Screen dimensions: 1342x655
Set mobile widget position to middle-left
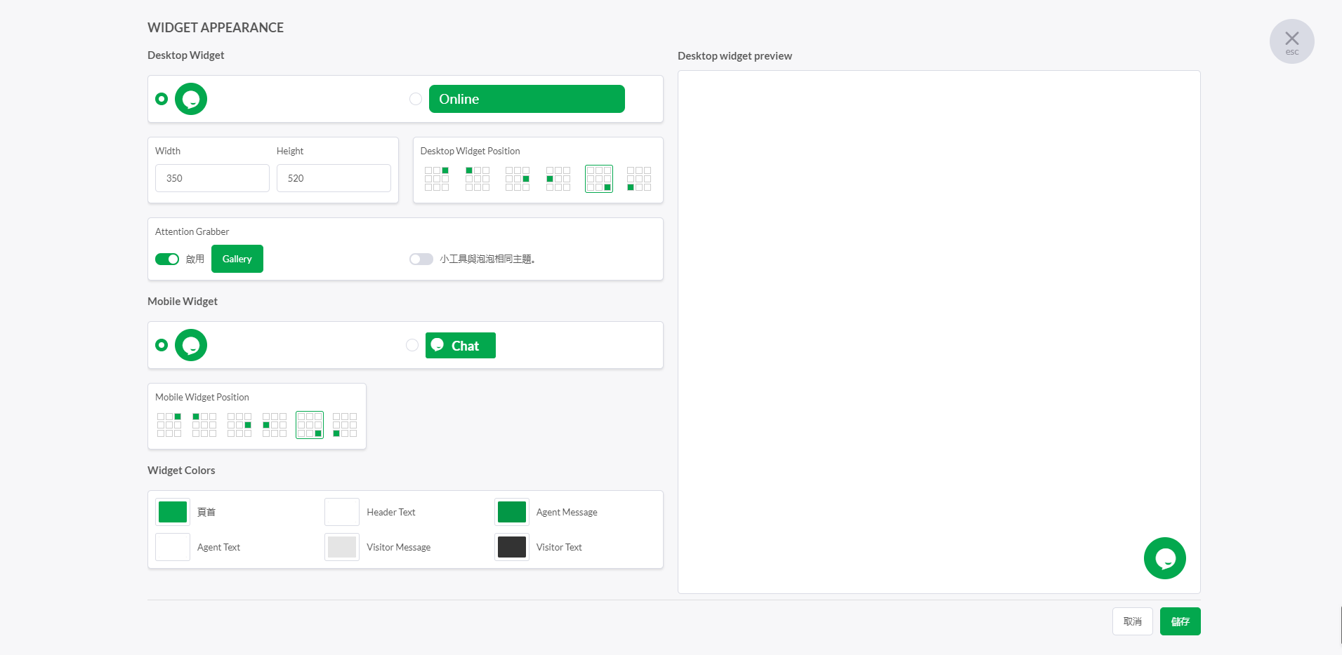[275, 425]
